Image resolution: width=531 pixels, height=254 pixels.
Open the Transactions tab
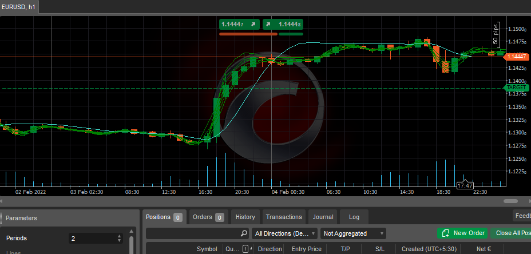pyautogui.click(x=284, y=217)
